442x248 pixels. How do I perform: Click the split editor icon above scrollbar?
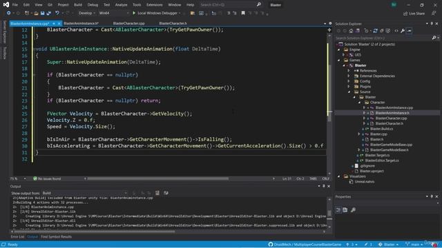tap(329, 30)
